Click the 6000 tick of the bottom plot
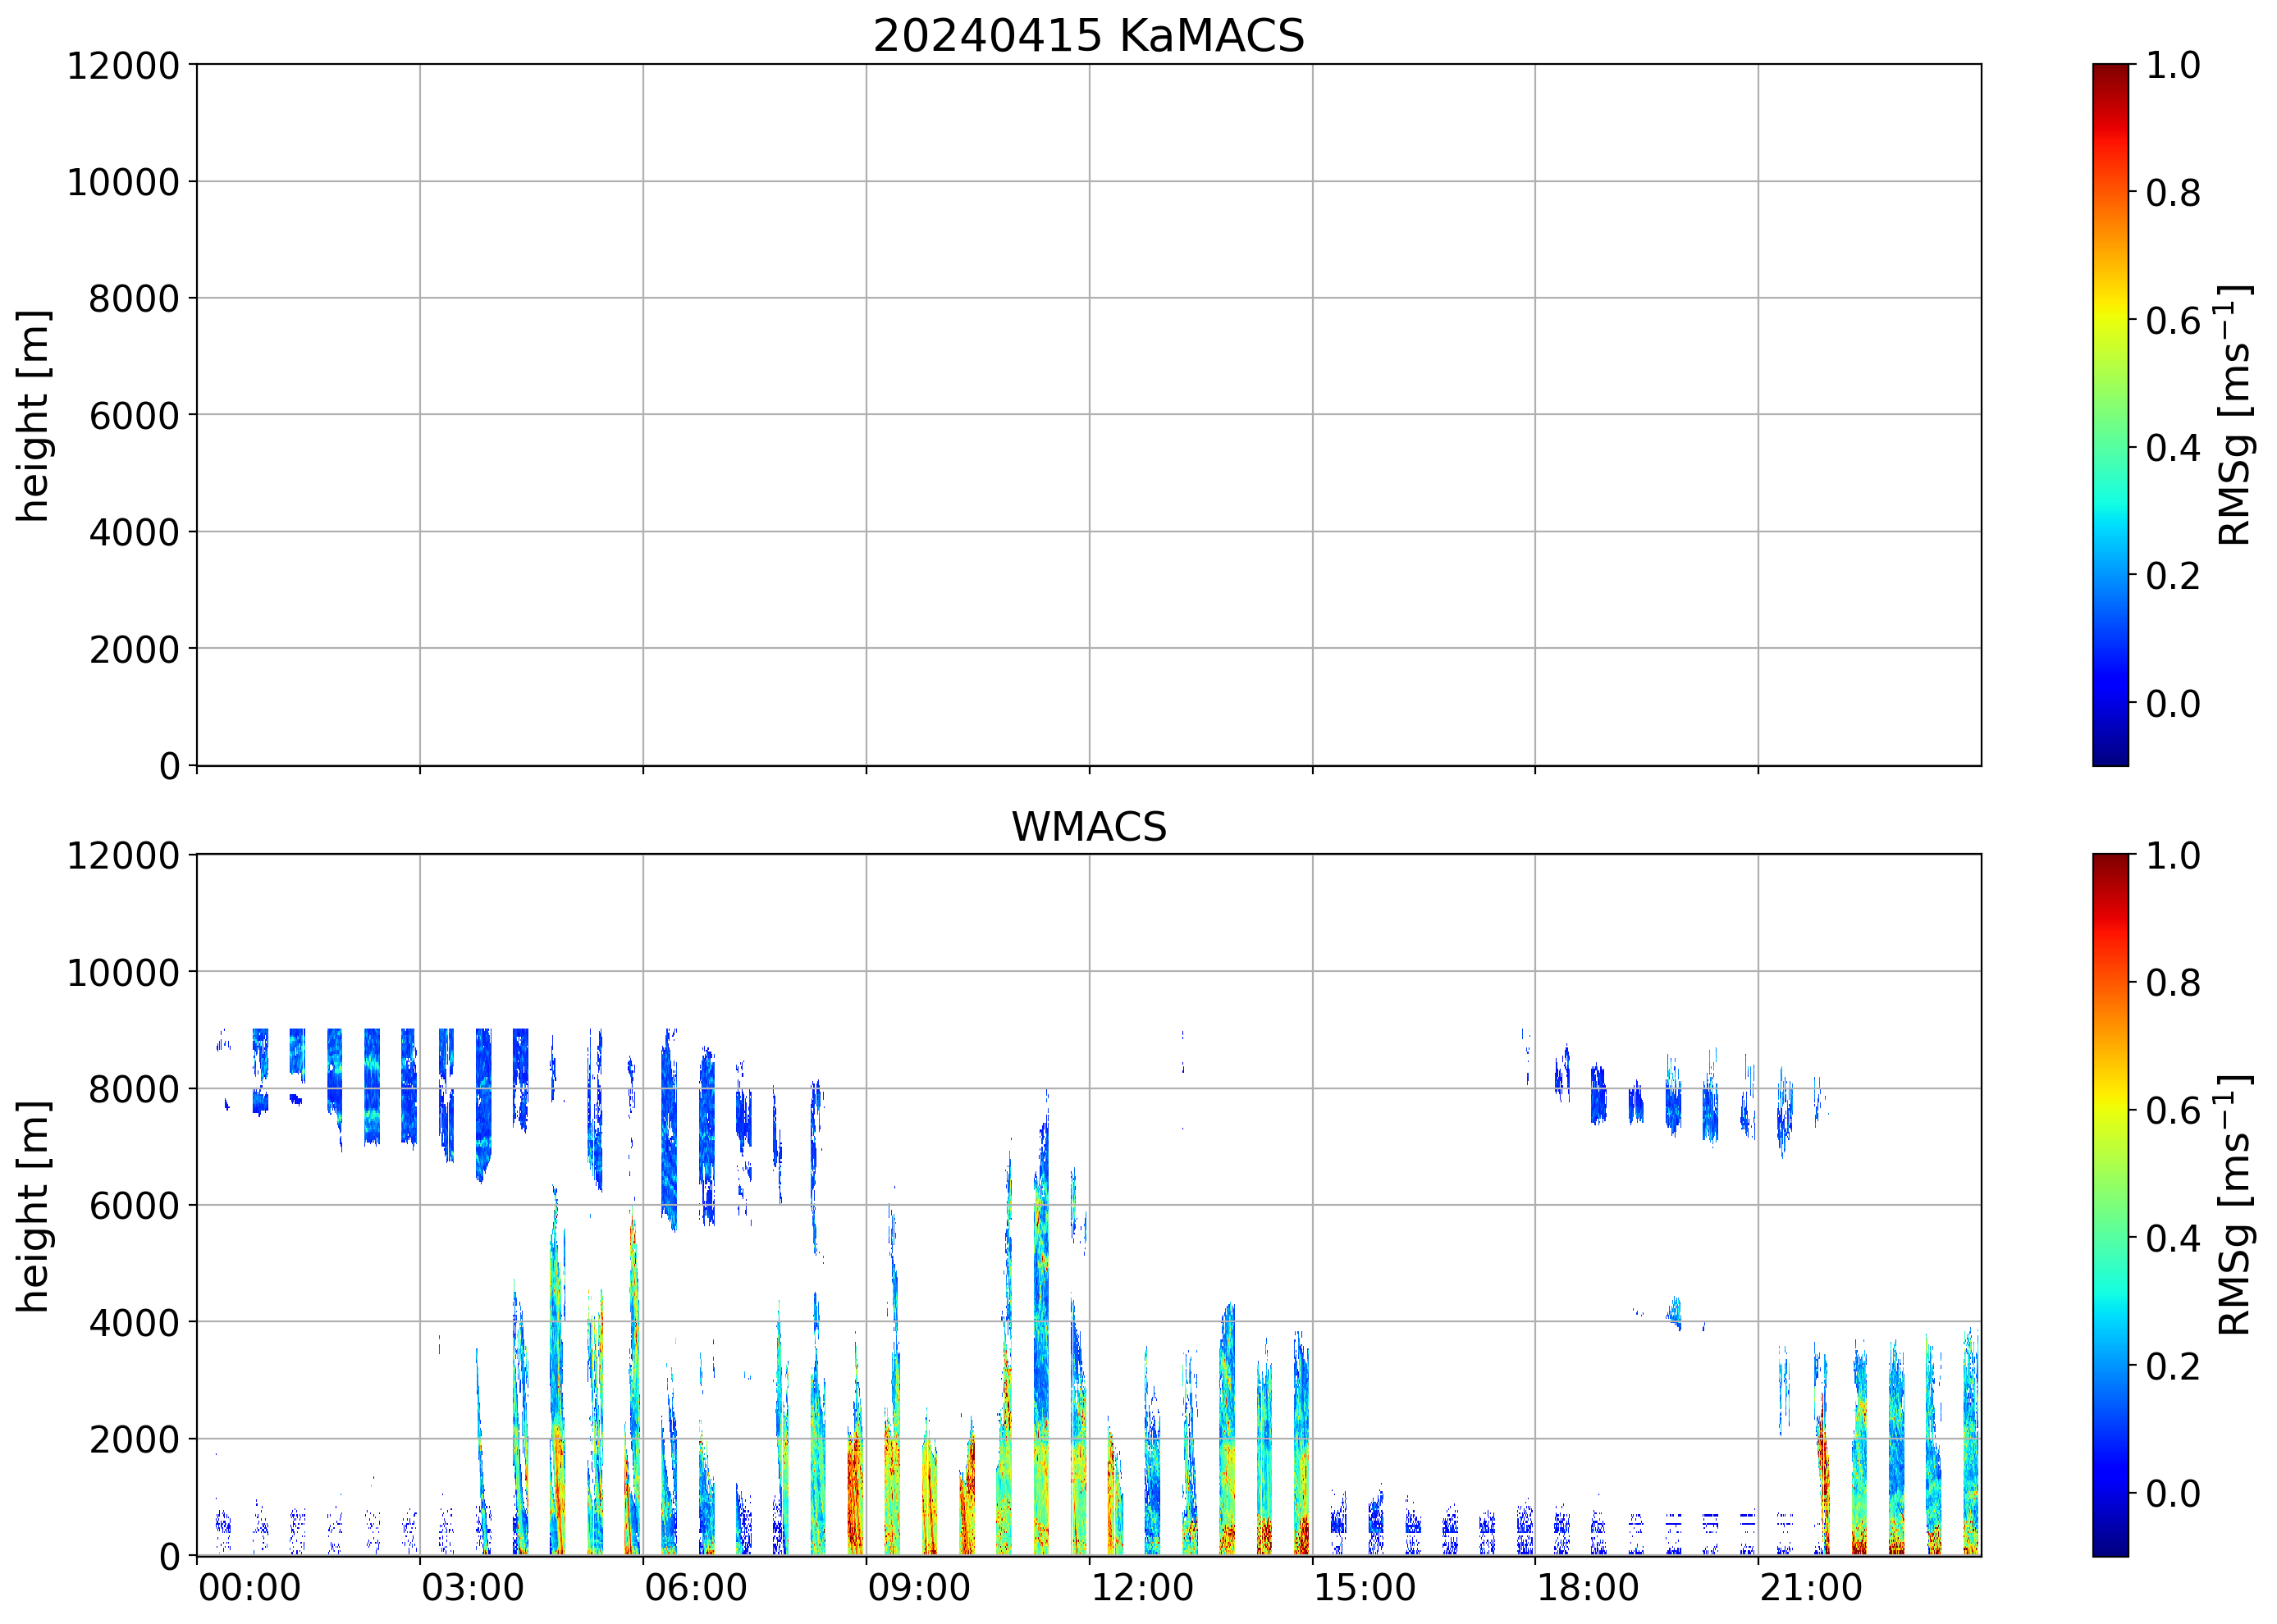 133,1206
